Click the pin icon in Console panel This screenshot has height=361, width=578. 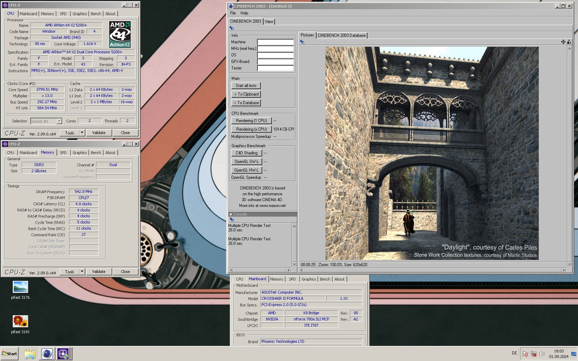pos(232,220)
